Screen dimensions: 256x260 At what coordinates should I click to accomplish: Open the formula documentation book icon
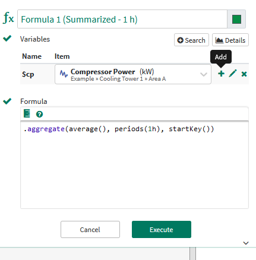[27, 113]
